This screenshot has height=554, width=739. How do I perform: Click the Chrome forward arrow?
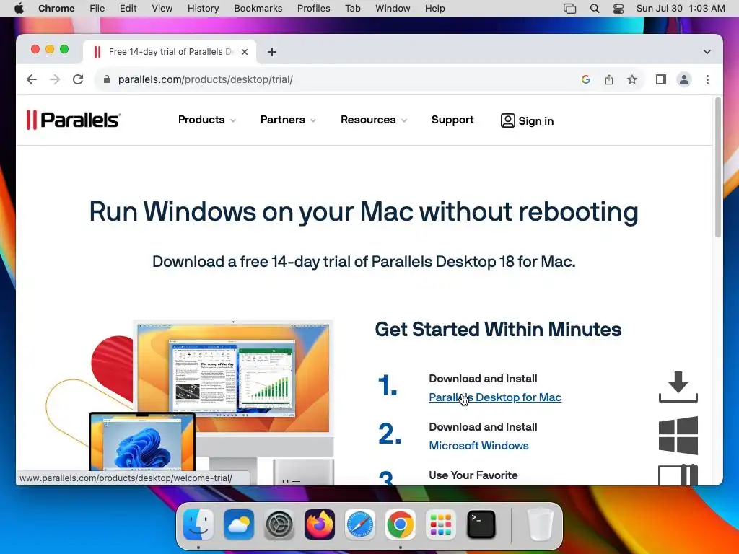55,79
